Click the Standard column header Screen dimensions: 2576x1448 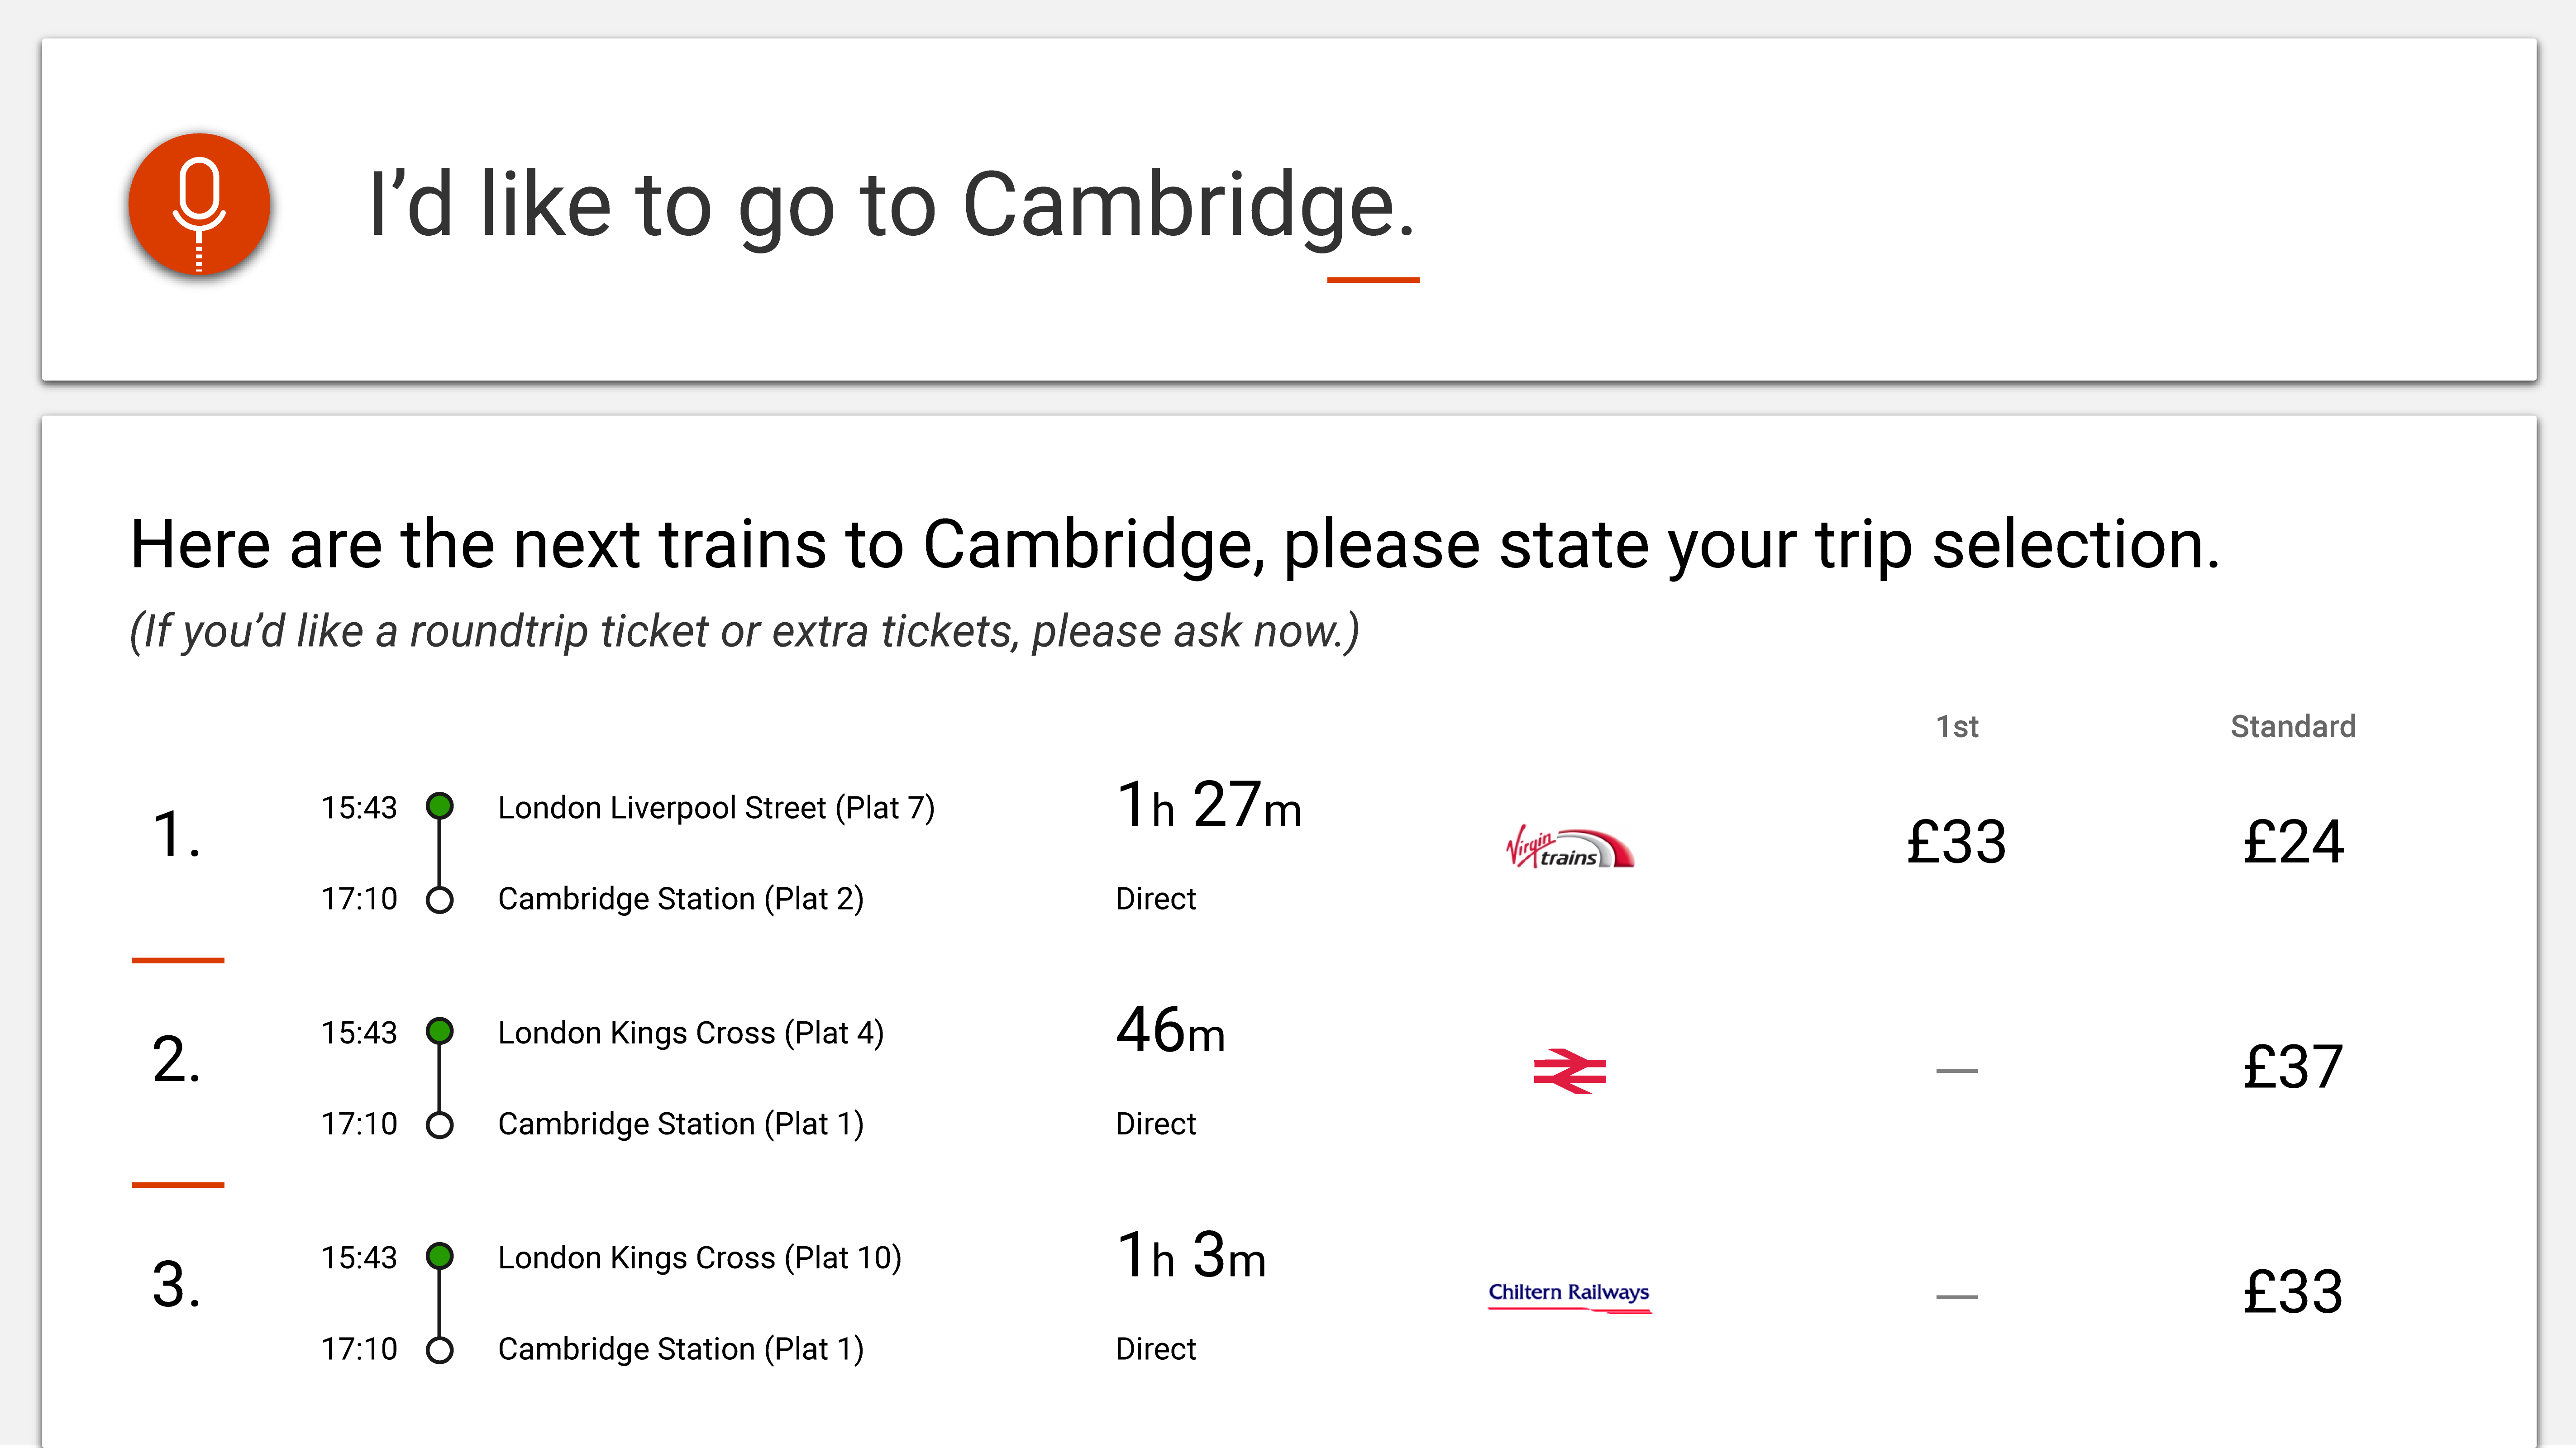2292,727
